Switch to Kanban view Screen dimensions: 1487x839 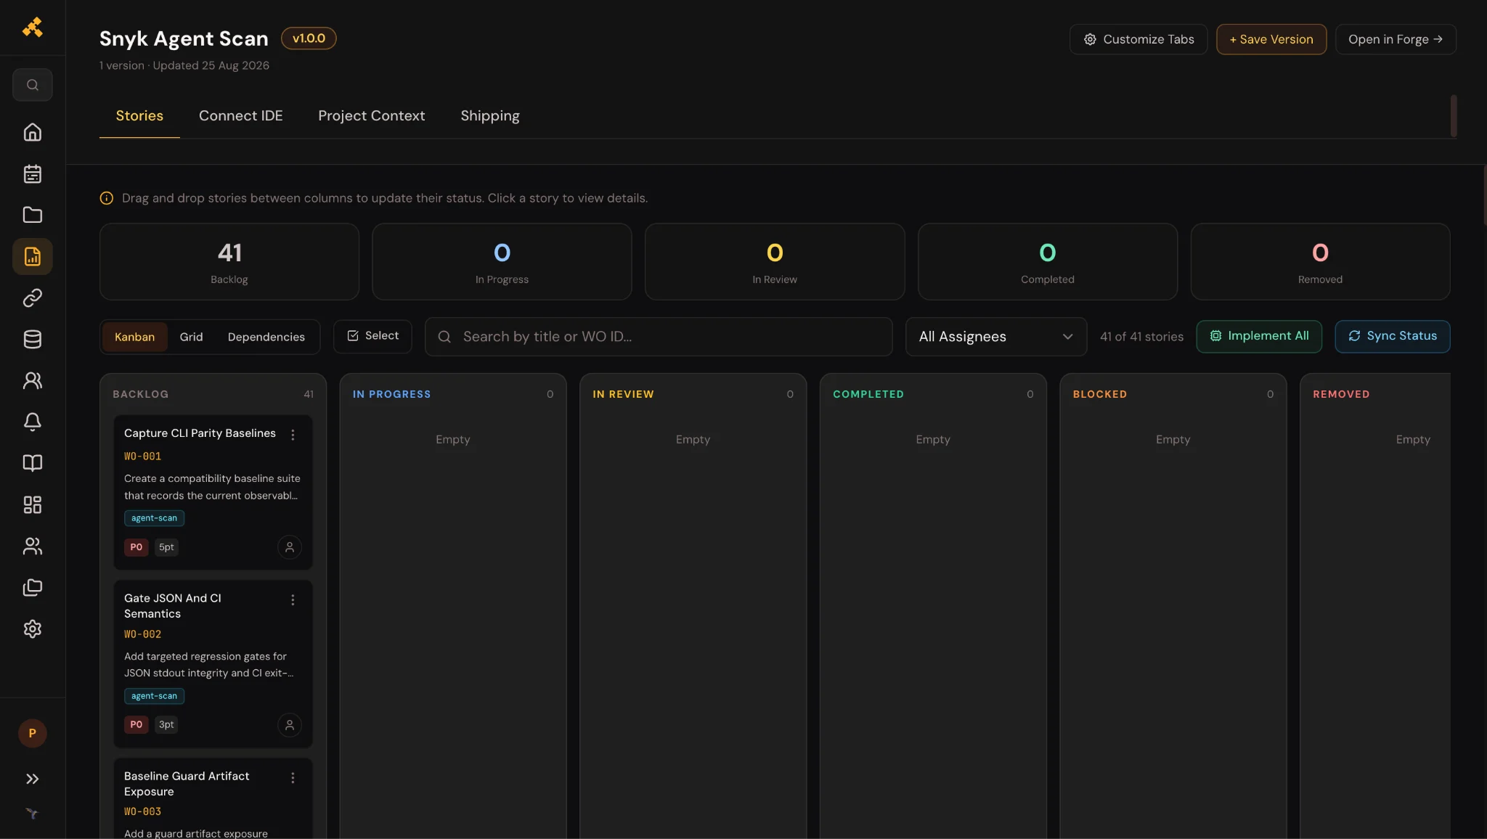click(134, 337)
